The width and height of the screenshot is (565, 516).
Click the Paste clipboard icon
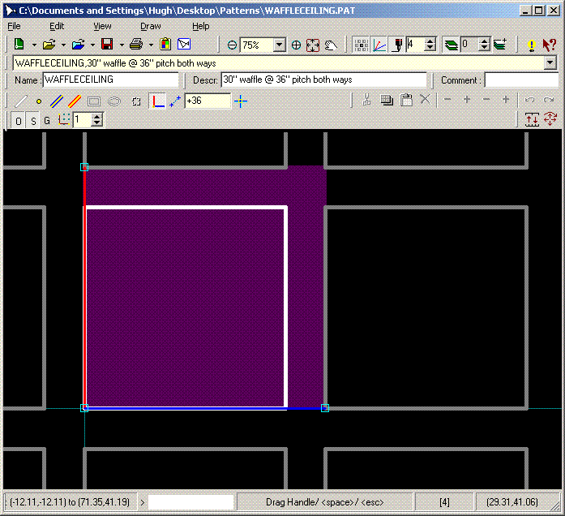point(406,100)
